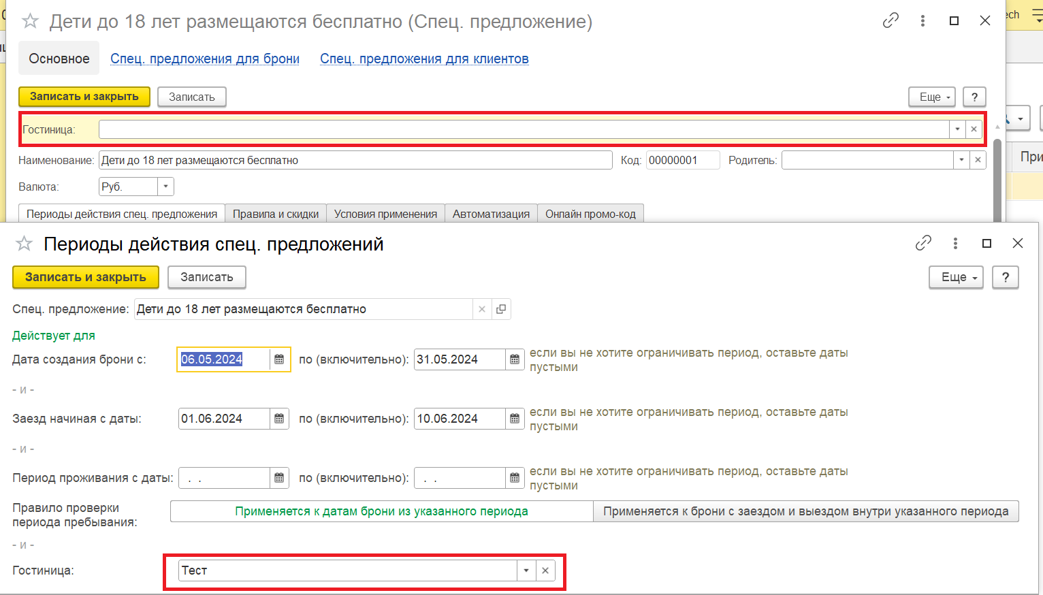
Task: Open the 'Периоды действия спец. предложения' tab
Action: click(122, 214)
